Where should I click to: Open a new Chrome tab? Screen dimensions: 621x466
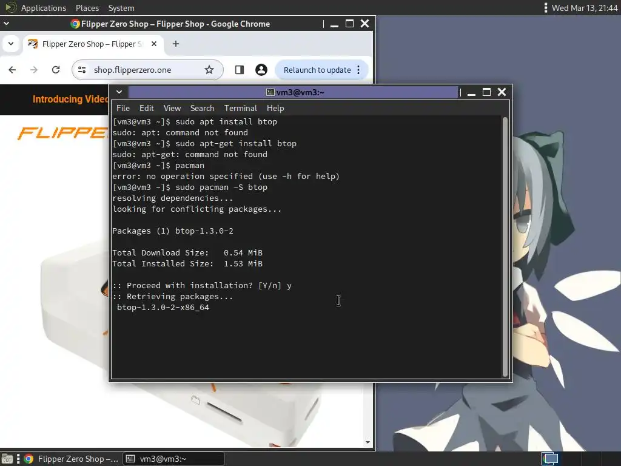pos(176,44)
